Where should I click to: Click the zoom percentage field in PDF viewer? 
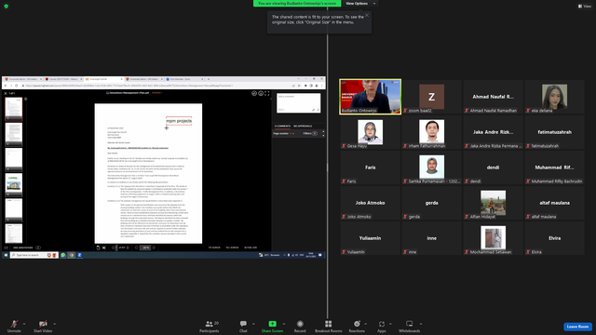coord(145,248)
